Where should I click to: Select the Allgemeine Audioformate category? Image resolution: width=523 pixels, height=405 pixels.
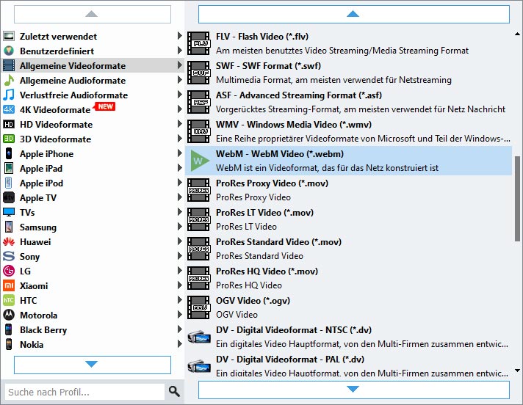[72, 80]
